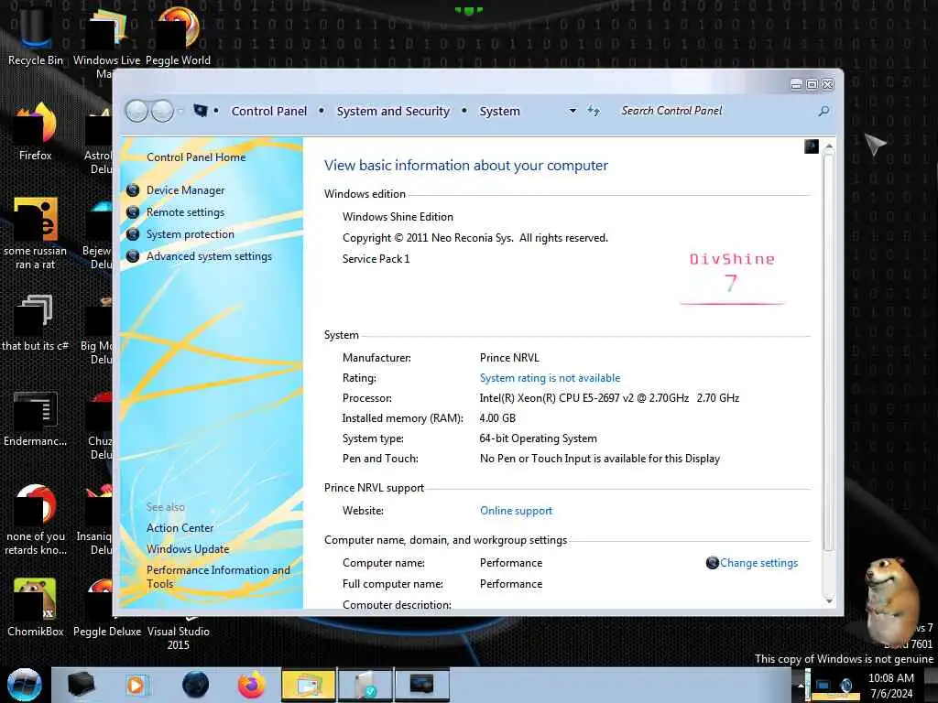Click the Change settings link
This screenshot has height=703, width=938.
point(758,563)
